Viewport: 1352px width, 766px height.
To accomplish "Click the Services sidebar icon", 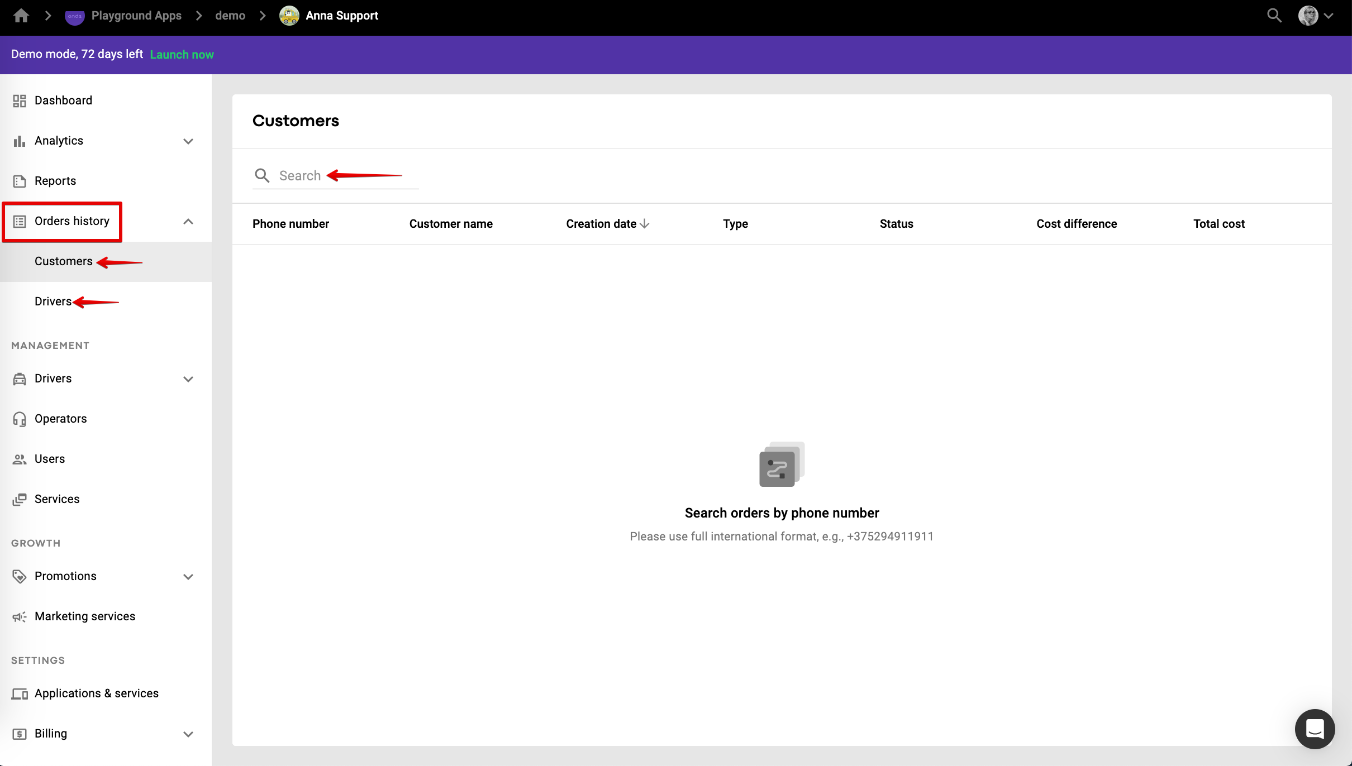I will (x=20, y=499).
